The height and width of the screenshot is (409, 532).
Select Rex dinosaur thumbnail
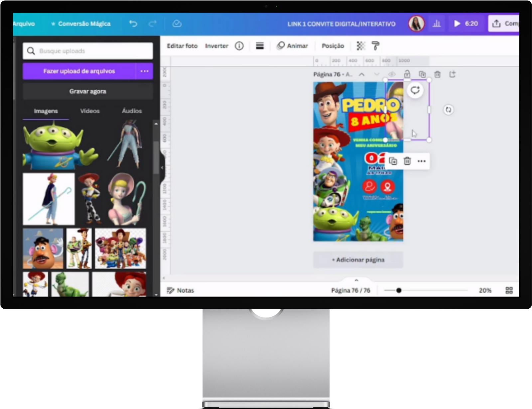70,284
